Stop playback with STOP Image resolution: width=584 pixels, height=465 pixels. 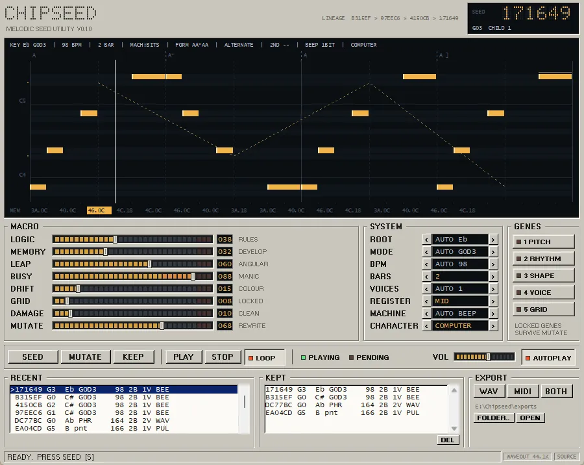[223, 357]
